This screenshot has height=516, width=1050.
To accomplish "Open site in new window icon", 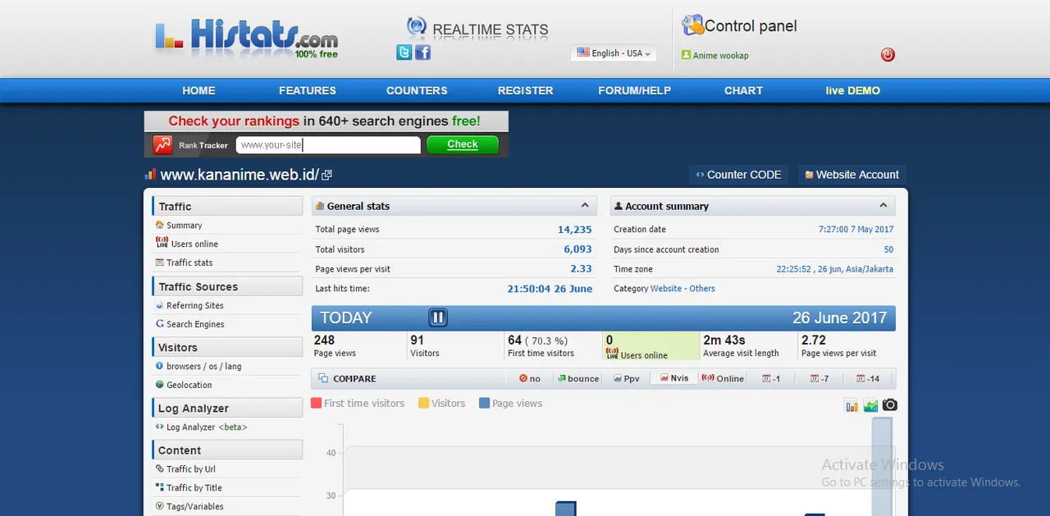I will point(326,175).
